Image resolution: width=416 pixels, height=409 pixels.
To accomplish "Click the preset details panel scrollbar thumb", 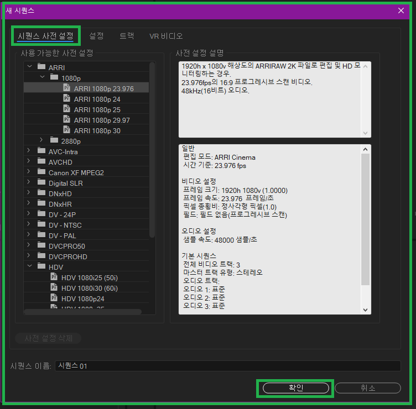I will tap(365, 219).
